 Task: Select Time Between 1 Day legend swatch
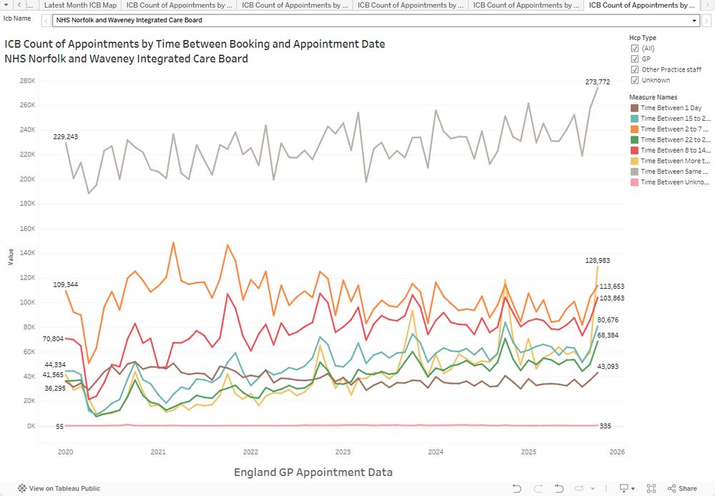click(634, 108)
